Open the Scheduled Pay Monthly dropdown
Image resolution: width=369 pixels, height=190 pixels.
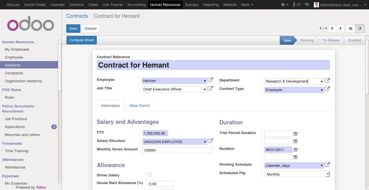coord(297,174)
